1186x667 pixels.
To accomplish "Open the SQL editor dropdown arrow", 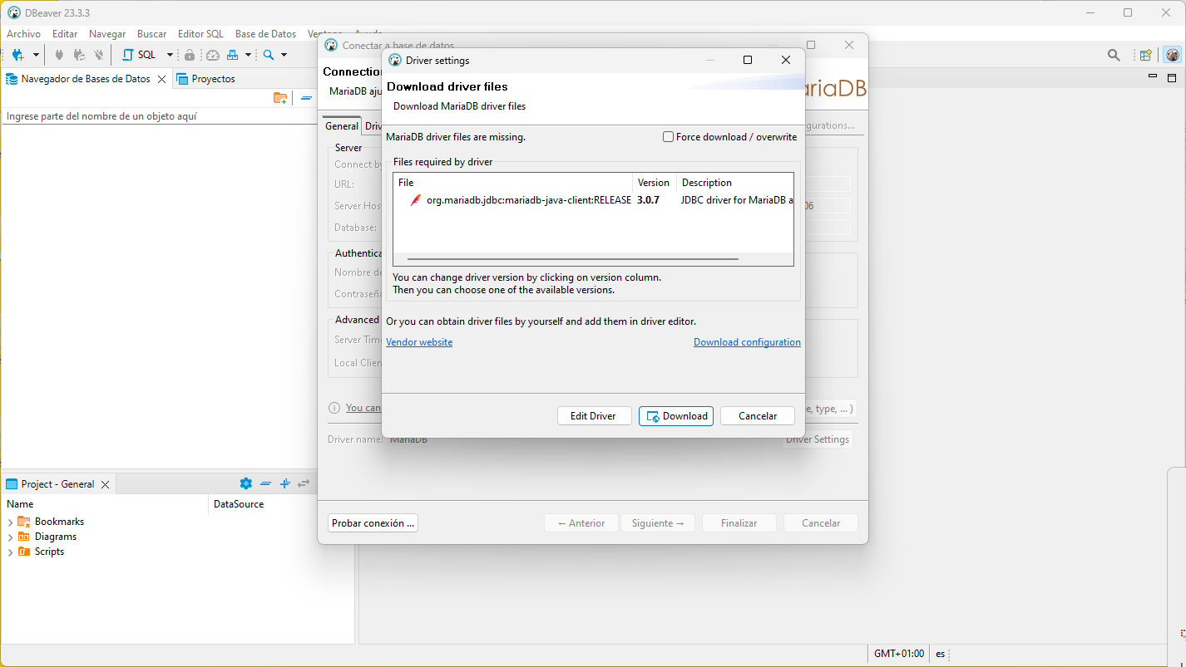I will coord(170,55).
